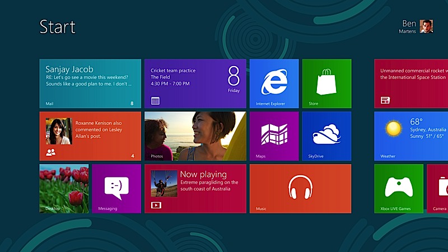Click the 'Start' screen title
Image resolution: width=448 pixels, height=252 pixels.
(58, 27)
